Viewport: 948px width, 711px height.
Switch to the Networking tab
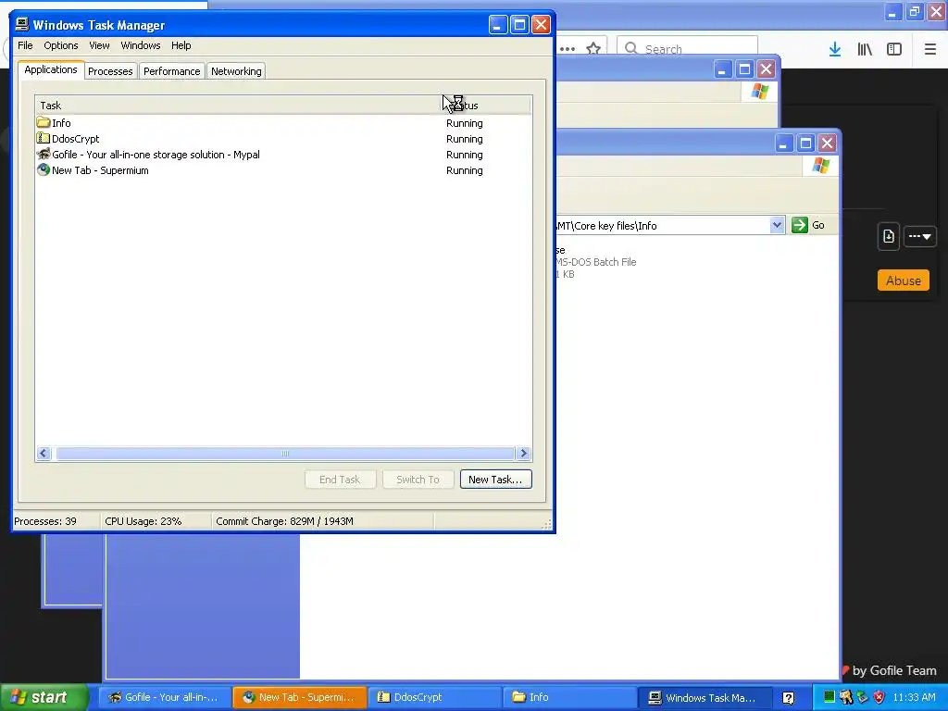236,71
